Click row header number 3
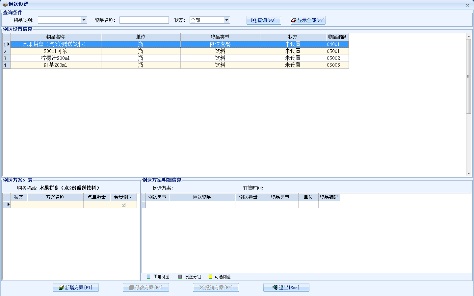Image resolution: width=474 pixels, height=296 pixels. coord(6,58)
